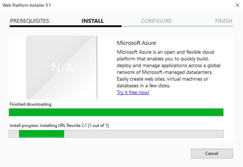Click the light-blue remaining segment under step headers
The image size is (243, 167).
177,26
